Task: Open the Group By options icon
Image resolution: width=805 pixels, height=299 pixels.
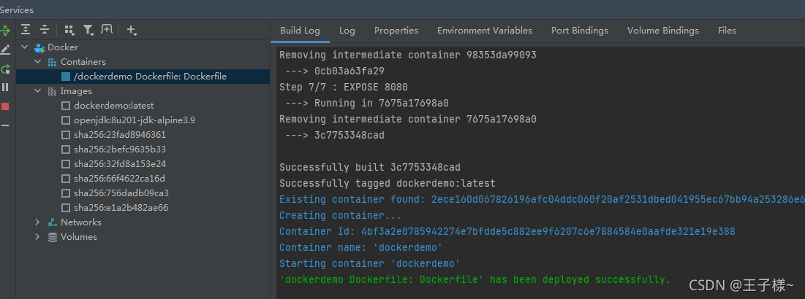Action: coord(69,30)
